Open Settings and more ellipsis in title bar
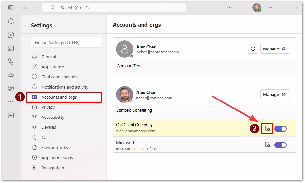 tap(229, 8)
